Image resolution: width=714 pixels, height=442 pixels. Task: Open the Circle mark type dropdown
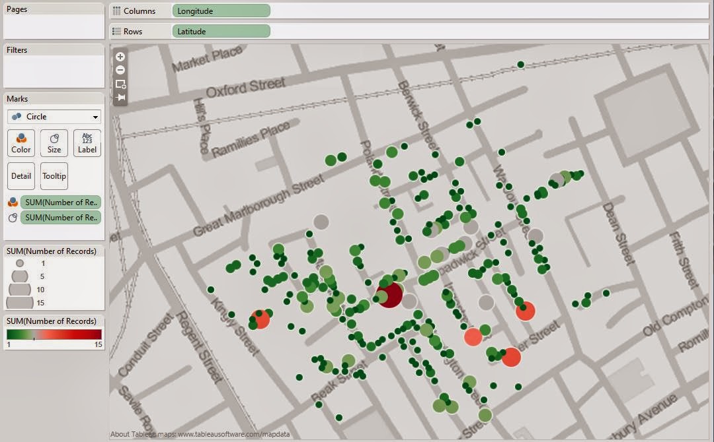(x=54, y=117)
